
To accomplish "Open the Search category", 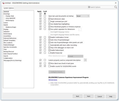I will click(6, 56).
